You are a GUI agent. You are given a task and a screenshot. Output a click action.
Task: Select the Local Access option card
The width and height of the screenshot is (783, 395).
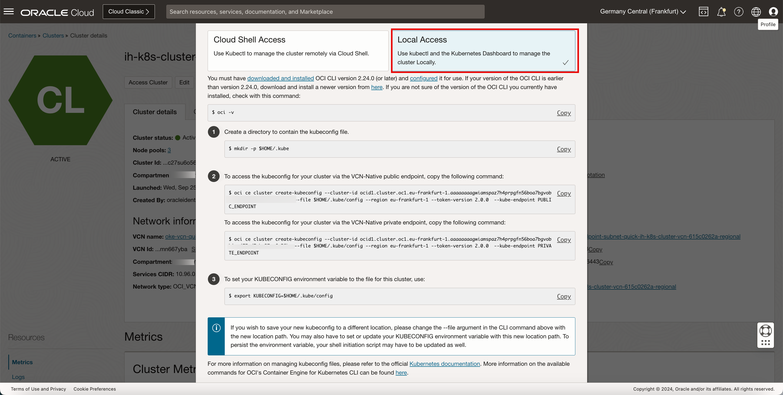pyautogui.click(x=484, y=50)
